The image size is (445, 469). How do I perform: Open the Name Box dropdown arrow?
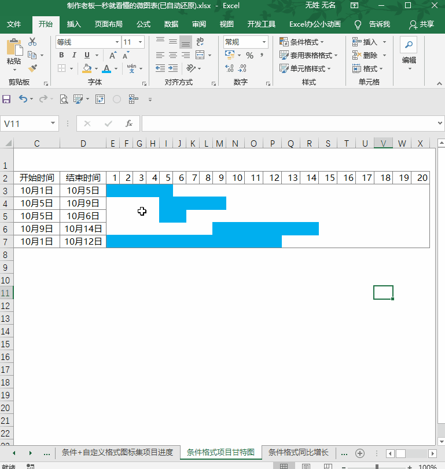[53, 123]
